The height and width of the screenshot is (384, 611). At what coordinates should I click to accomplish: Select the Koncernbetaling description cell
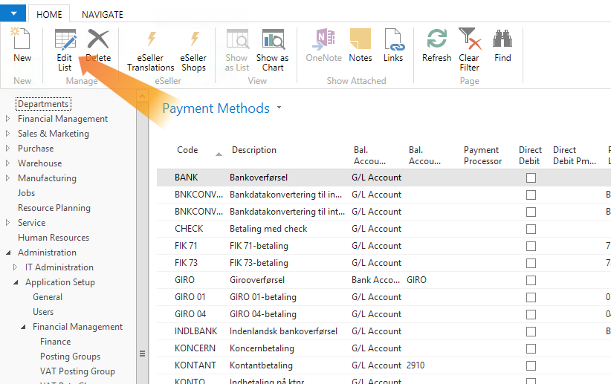pos(262,348)
